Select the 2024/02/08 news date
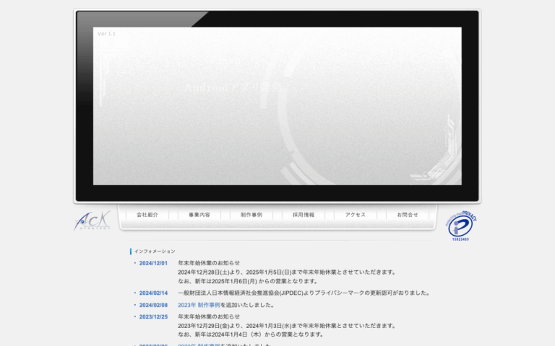The height and width of the screenshot is (346, 555). [153, 305]
